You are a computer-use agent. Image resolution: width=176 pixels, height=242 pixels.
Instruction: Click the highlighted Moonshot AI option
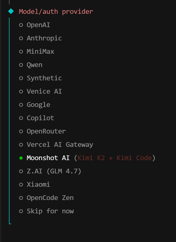coord(48,158)
